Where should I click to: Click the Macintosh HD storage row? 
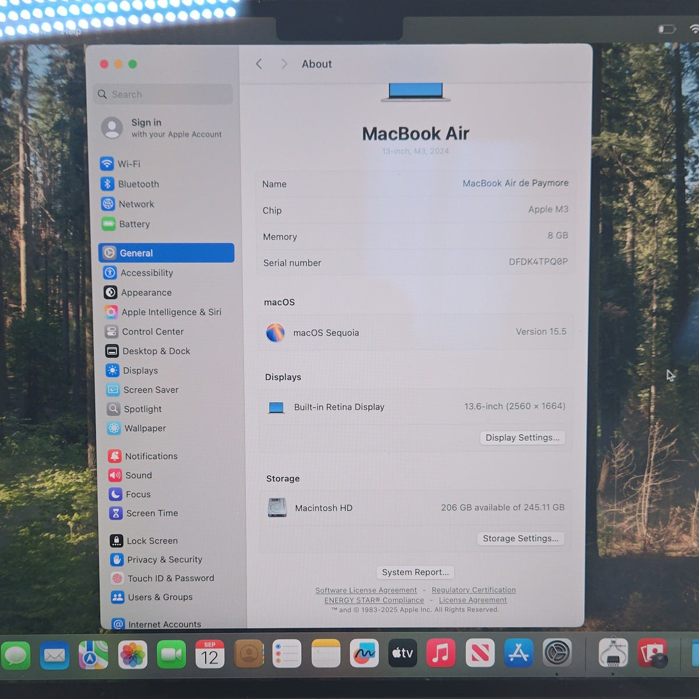pos(415,507)
